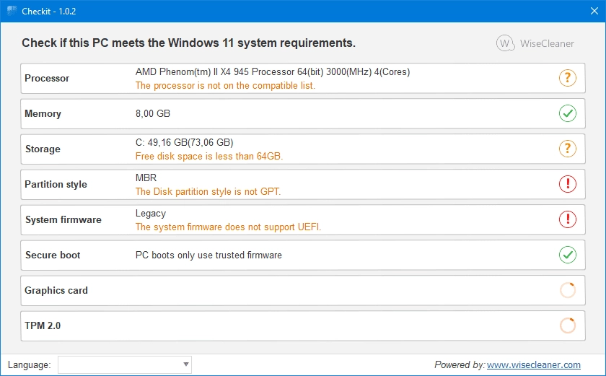Select the Memory row label
The image size is (606, 376).
[43, 113]
